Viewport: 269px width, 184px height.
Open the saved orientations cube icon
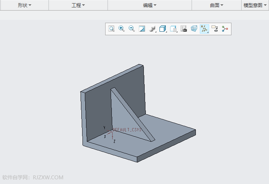tap(163, 29)
